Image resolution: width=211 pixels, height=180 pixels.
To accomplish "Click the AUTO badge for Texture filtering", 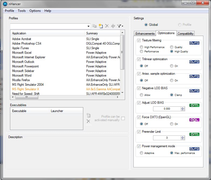I will click(194, 43).
